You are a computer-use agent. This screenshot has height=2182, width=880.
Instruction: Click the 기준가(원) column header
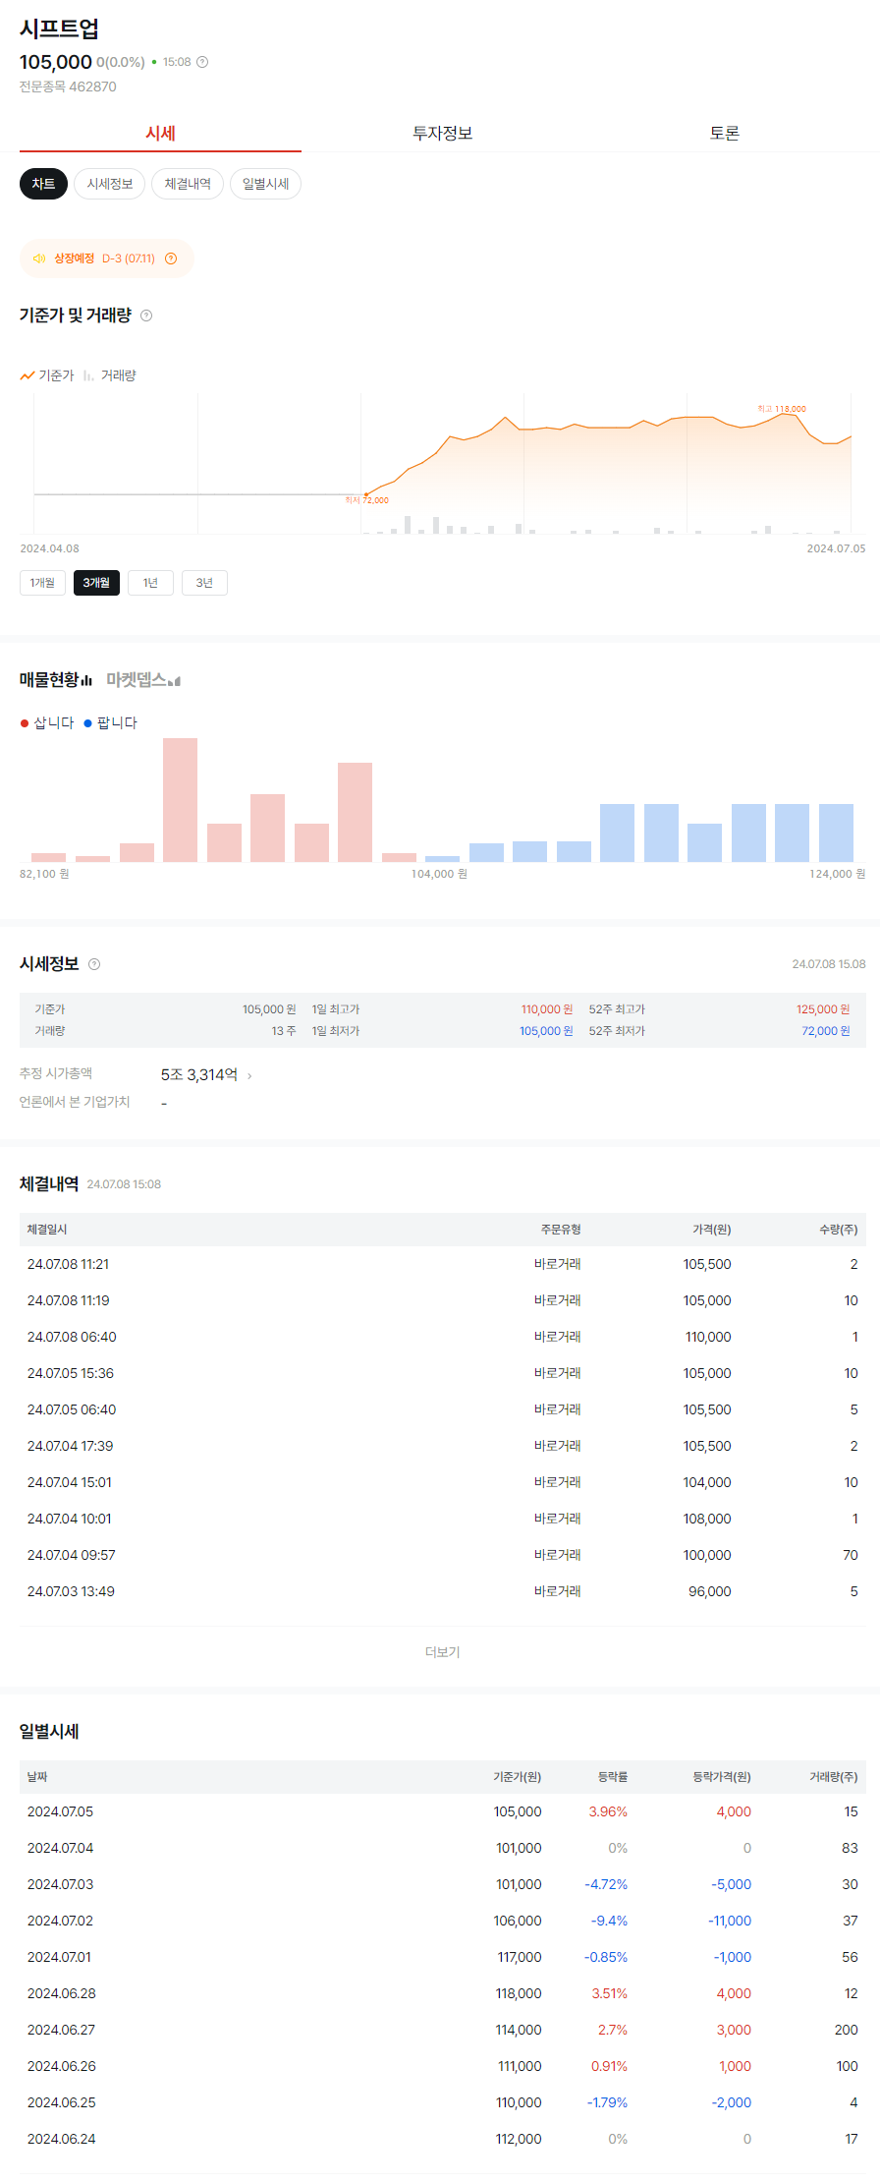point(518,1777)
